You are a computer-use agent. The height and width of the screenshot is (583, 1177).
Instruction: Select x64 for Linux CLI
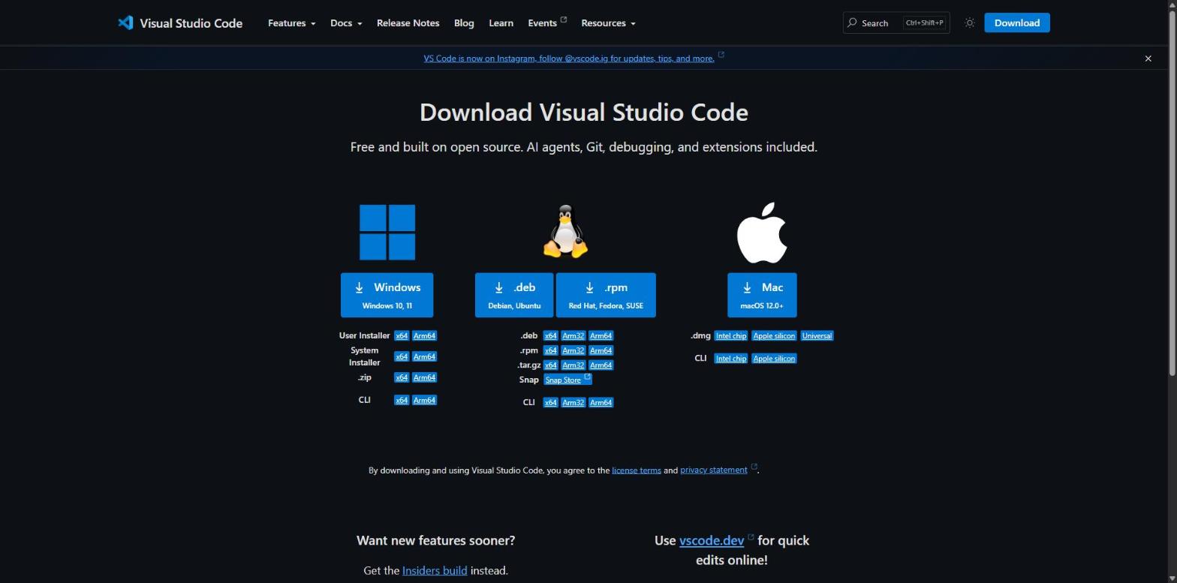coord(550,403)
